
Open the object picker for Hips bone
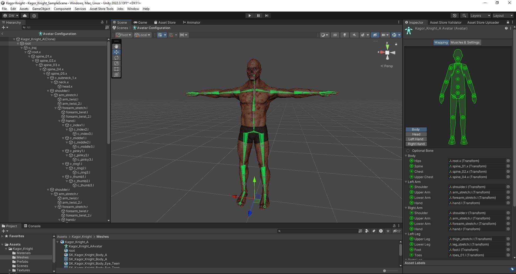point(508,161)
